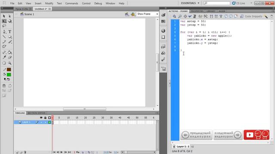Open the Edit Symbols icon above stage
The image size is (275, 154).
click(x=133, y=14)
